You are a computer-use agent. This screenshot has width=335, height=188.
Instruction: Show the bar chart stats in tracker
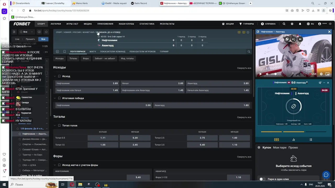pyautogui.click(x=294, y=140)
